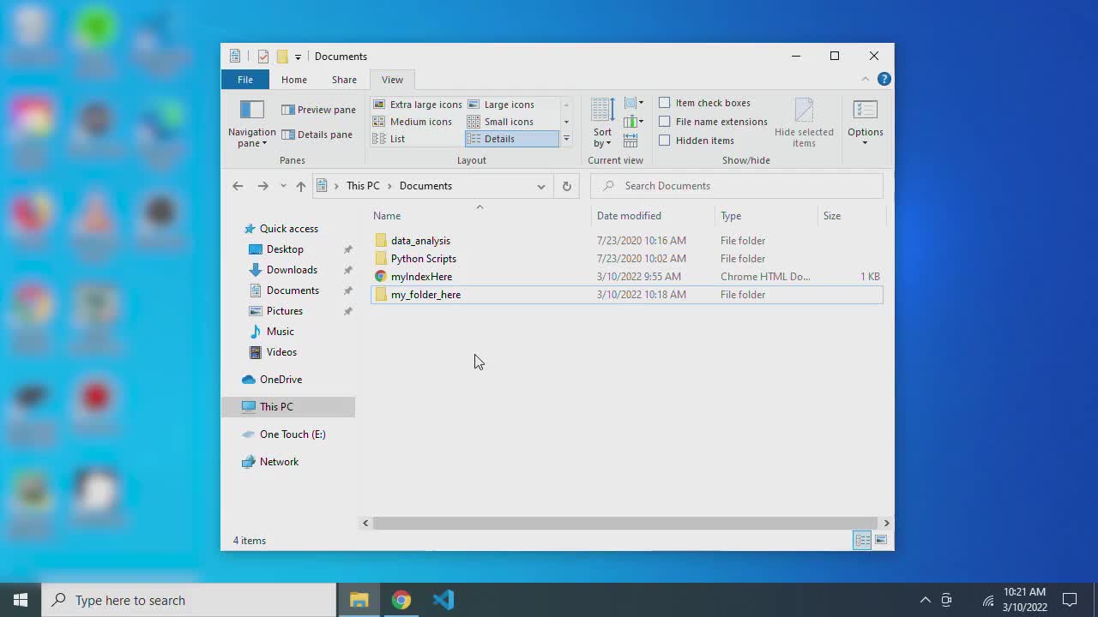
Task: Open the Options button
Action: tap(866, 123)
